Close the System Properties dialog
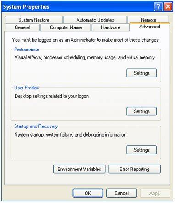 coord(168,7)
